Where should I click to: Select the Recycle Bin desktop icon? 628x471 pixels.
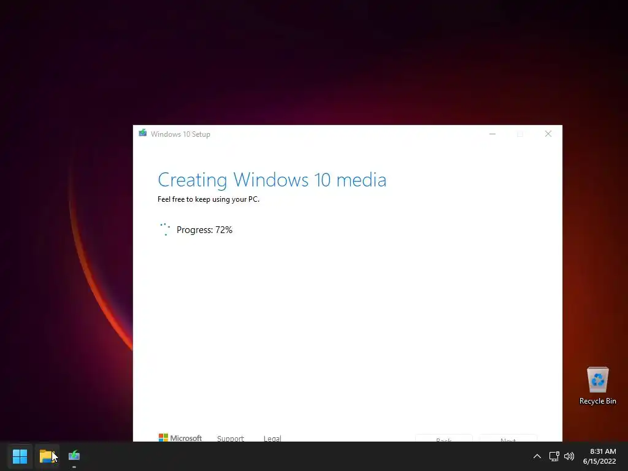[597, 386]
